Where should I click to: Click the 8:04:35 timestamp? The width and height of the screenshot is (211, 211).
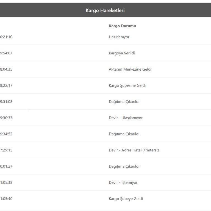[6, 69]
